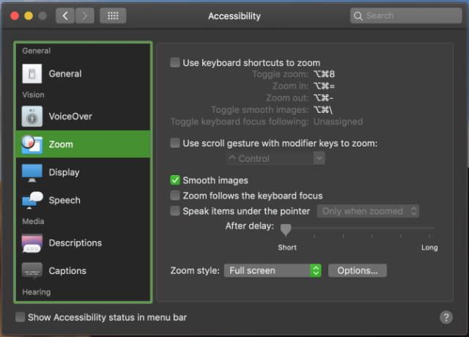Select the VoiceOver icon in sidebar
This screenshot has width=469, height=337.
(32, 116)
